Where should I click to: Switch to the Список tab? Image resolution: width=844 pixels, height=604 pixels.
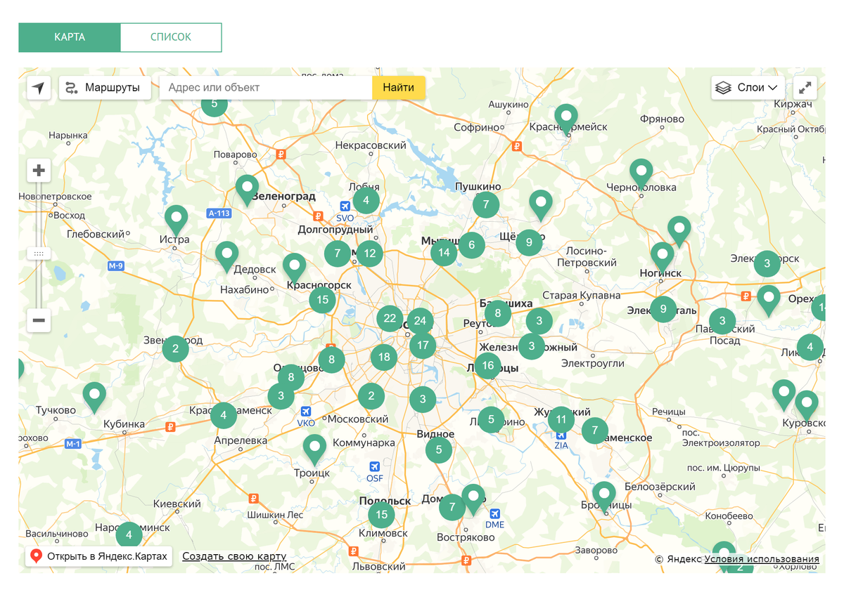pos(171,37)
